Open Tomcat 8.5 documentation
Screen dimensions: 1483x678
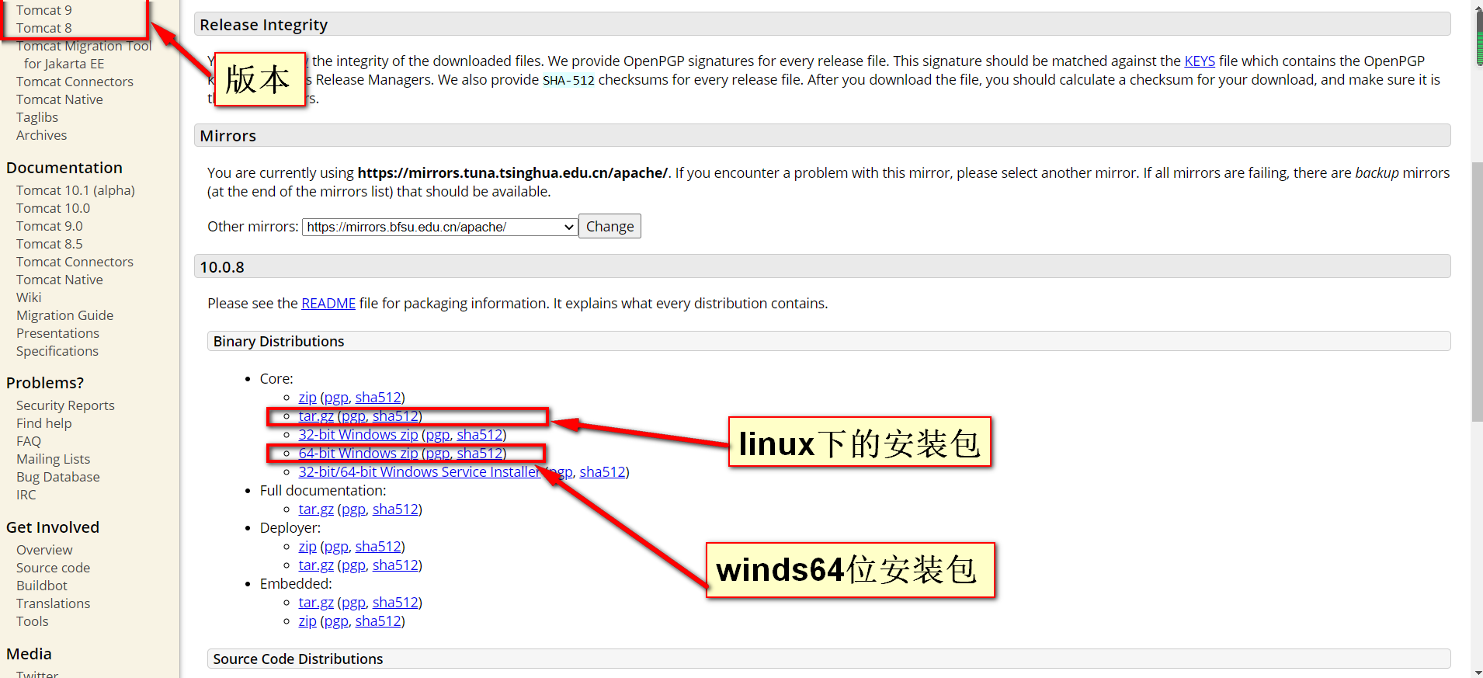coord(50,244)
